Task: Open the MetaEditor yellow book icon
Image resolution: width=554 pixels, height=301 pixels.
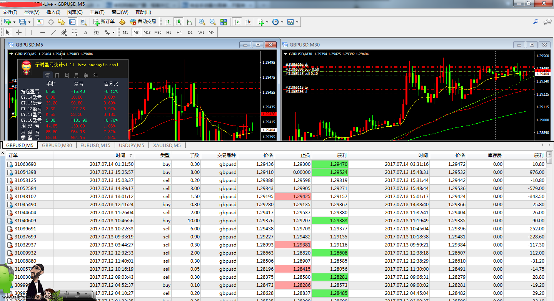Action: 122,22
